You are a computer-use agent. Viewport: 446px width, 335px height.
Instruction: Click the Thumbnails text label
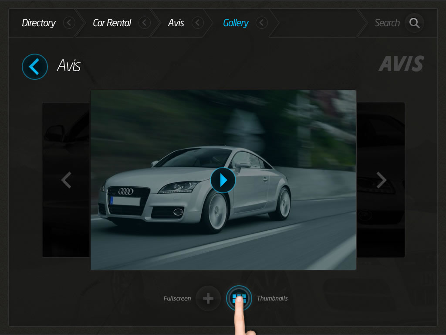pyautogui.click(x=272, y=298)
